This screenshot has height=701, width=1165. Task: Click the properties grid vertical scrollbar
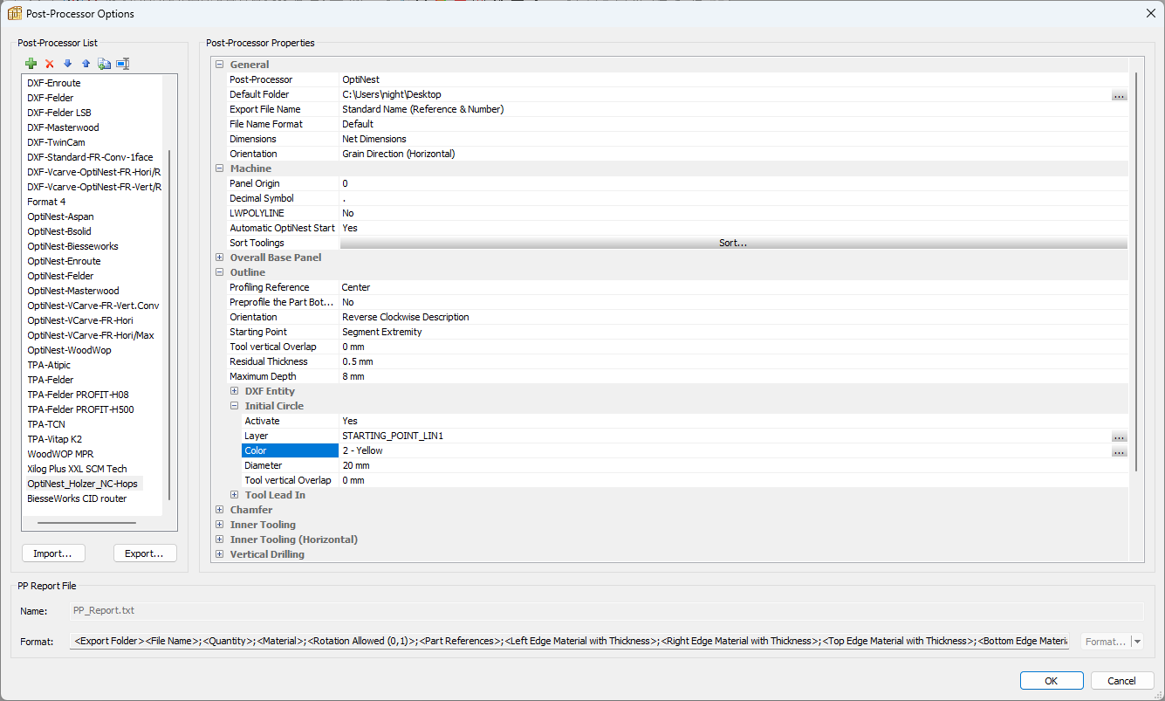click(x=1135, y=271)
